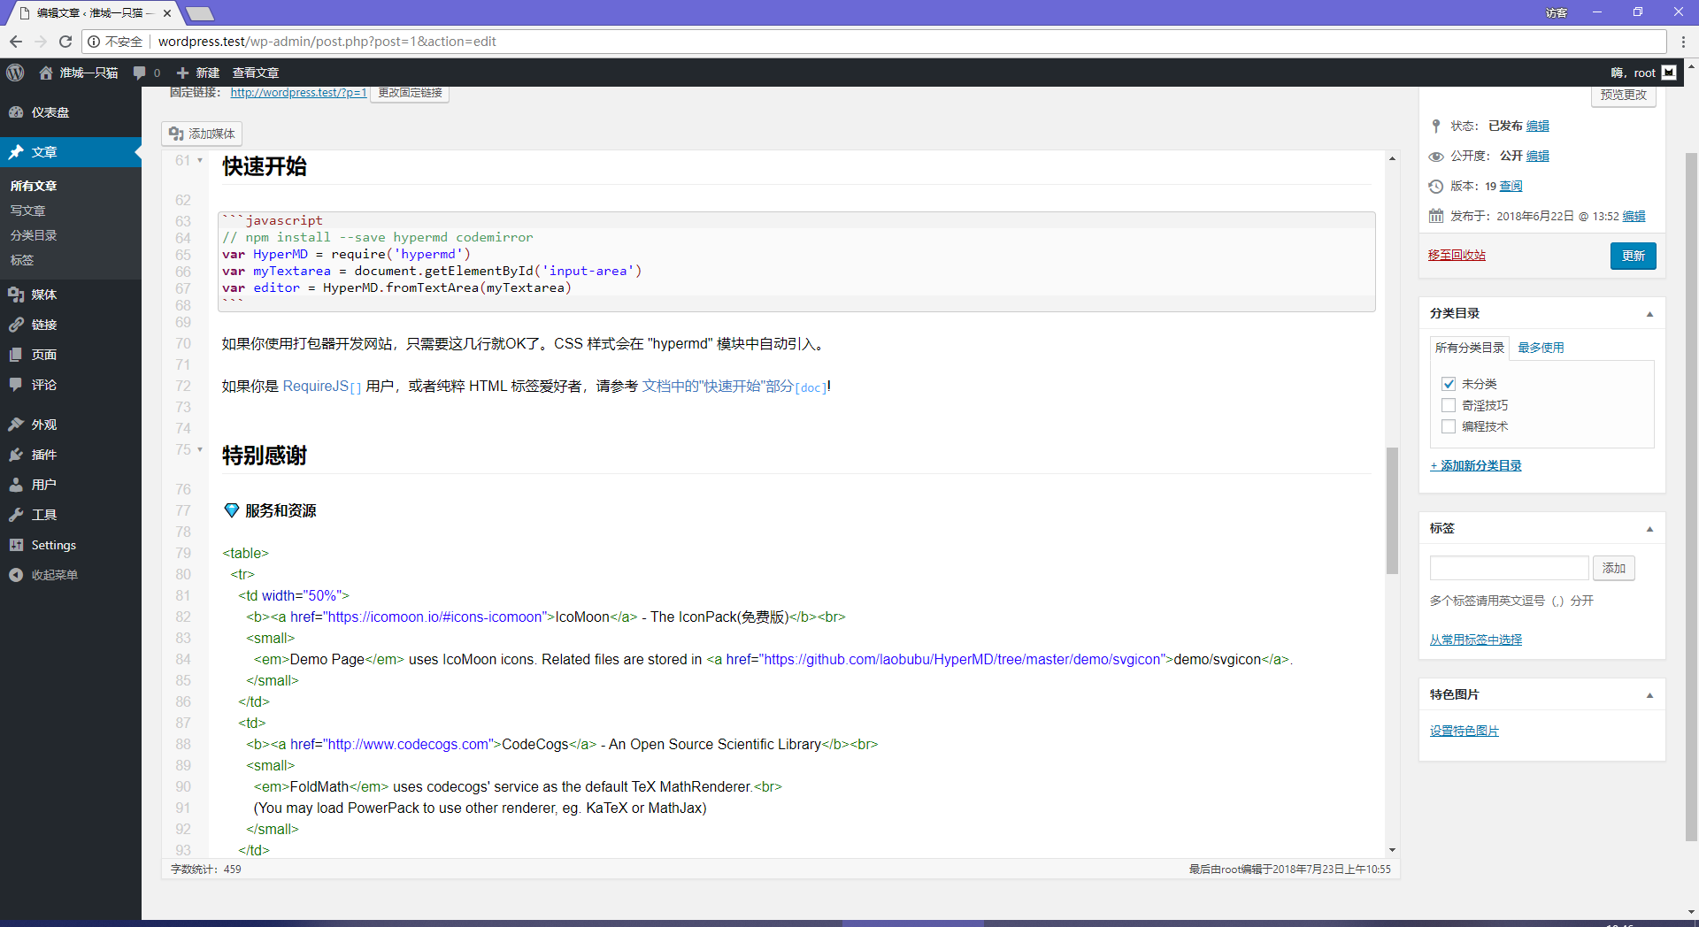Check the 奇淫技巧 category checkbox
1699x927 pixels.
1449,405
